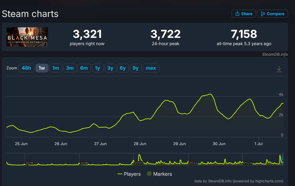The width and height of the screenshot is (295, 186).
Task: Click the Steam charts heading
Action: click(30, 14)
